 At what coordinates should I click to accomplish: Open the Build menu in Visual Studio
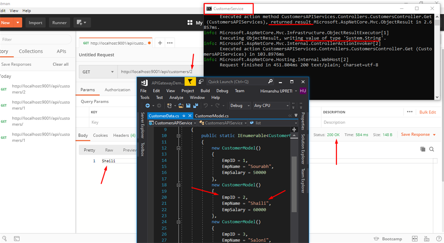205,91
